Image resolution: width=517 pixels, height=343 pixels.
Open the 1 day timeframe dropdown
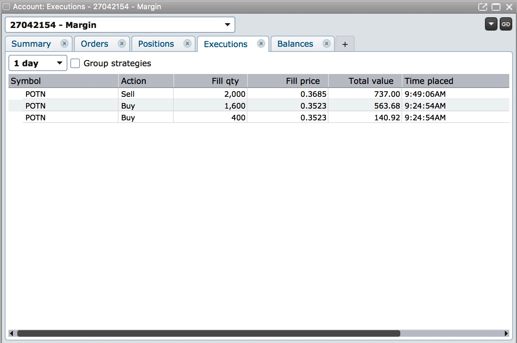click(x=38, y=63)
